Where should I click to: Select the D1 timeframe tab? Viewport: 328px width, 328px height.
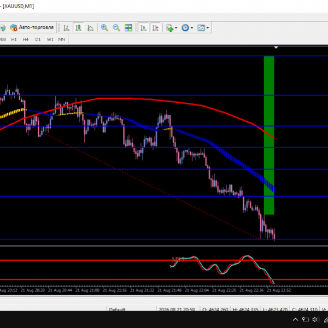pyautogui.click(x=38, y=39)
